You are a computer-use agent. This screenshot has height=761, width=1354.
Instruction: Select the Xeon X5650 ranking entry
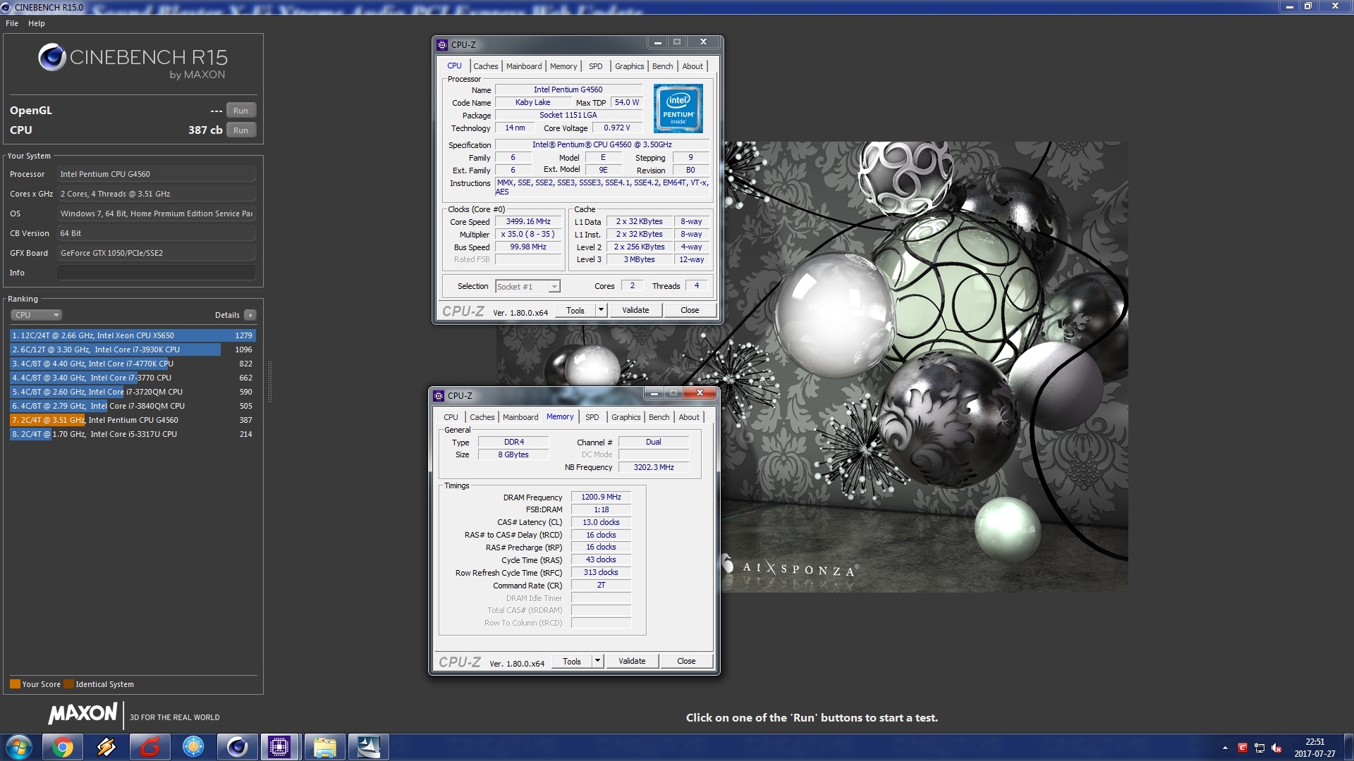(x=133, y=335)
